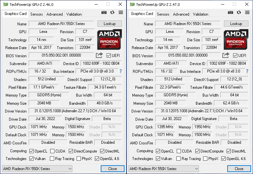Click the BIOS export share icon in GPU-Z 2.46.0
Viewport: 253px width, 174px height.
99,55
